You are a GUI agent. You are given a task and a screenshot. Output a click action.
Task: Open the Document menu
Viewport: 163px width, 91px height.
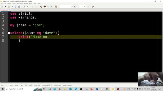pos(20,4)
